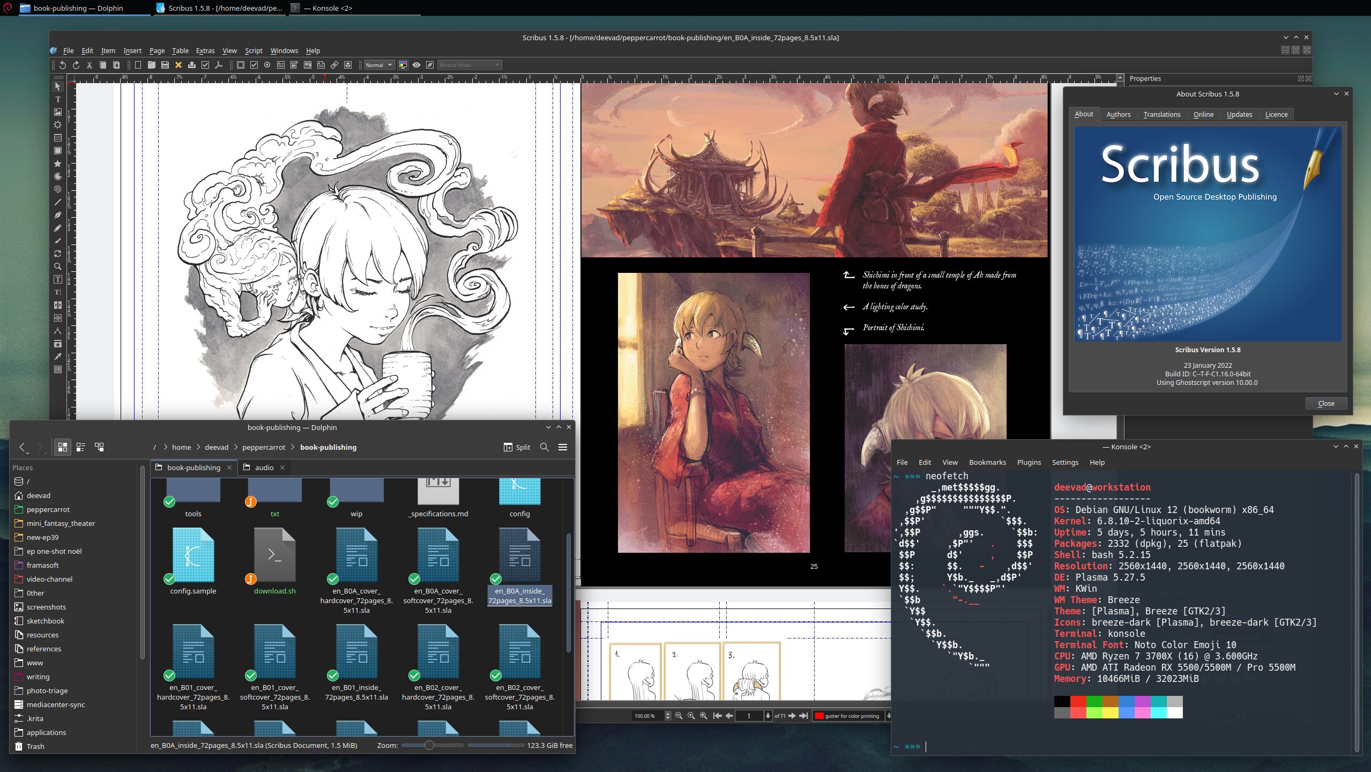Open the Normal image quality dropdown

point(379,65)
